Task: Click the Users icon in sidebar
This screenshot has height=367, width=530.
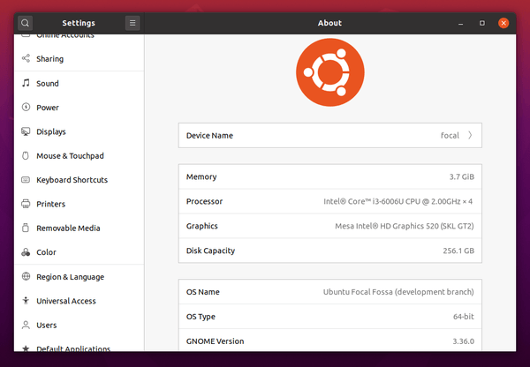Action: point(26,325)
